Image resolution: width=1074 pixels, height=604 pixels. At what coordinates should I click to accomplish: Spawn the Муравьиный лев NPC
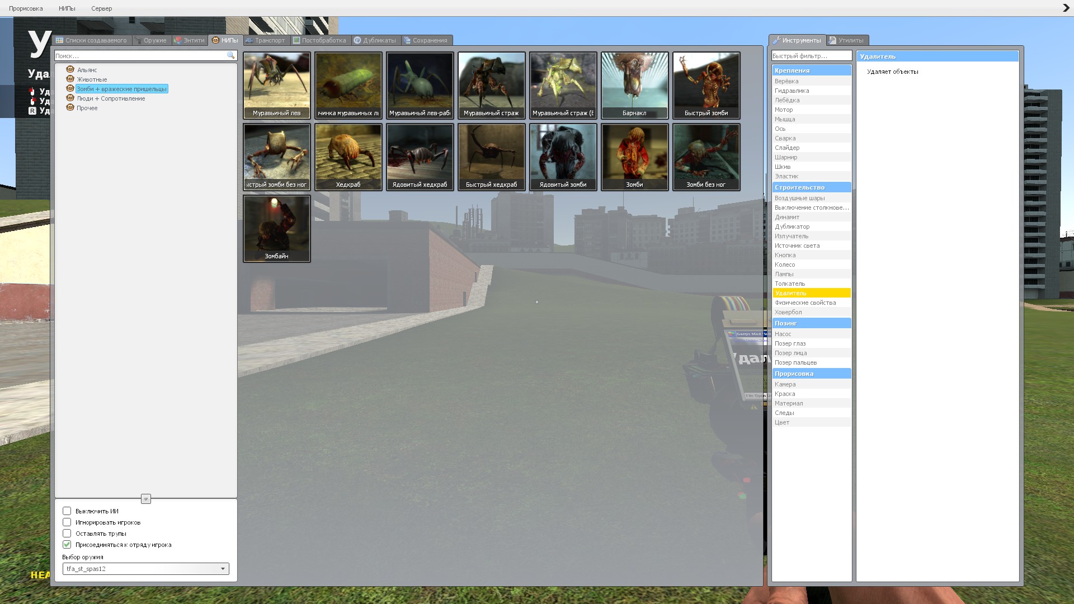coord(276,86)
